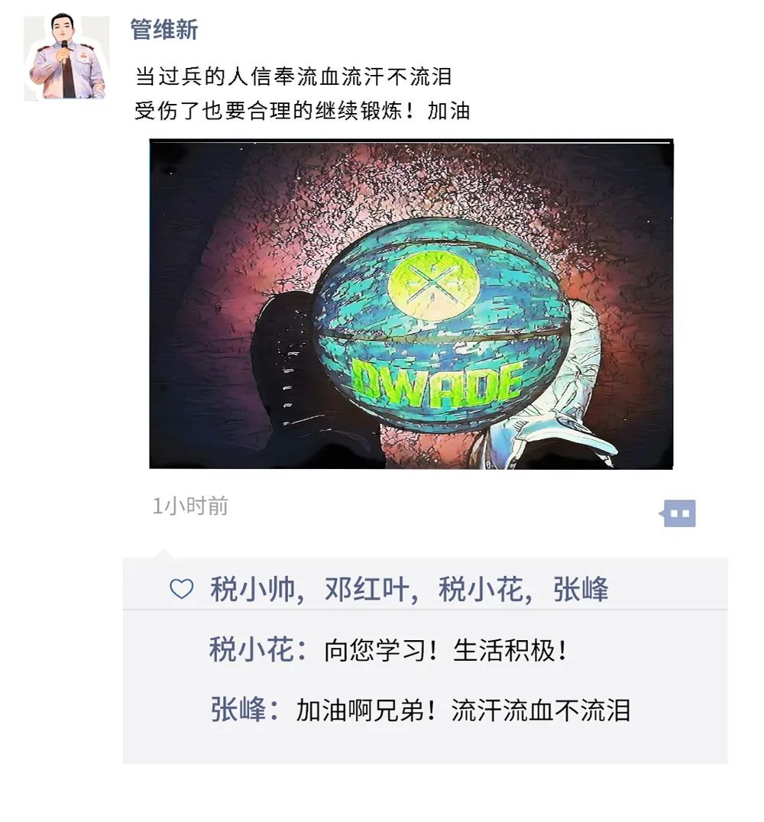Select 邓红叶 in the likes list

pos(367,589)
